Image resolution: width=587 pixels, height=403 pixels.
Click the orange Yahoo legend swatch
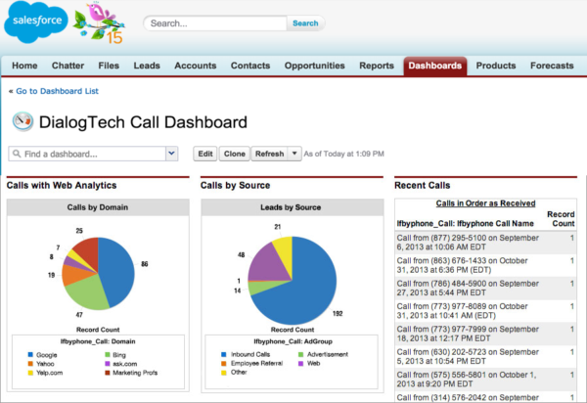pos(30,363)
